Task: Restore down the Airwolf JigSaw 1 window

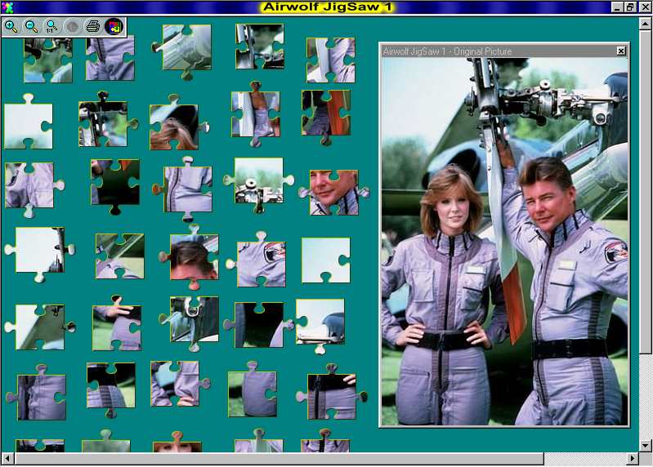Action: pyautogui.click(x=629, y=7)
